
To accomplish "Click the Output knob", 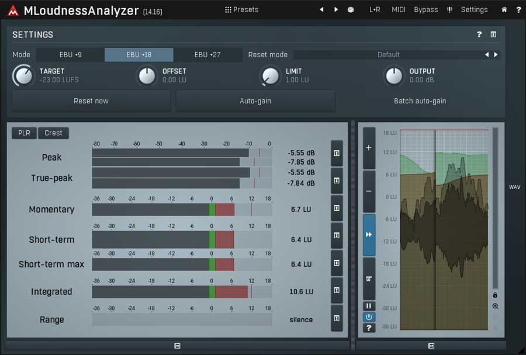I will click(x=394, y=76).
